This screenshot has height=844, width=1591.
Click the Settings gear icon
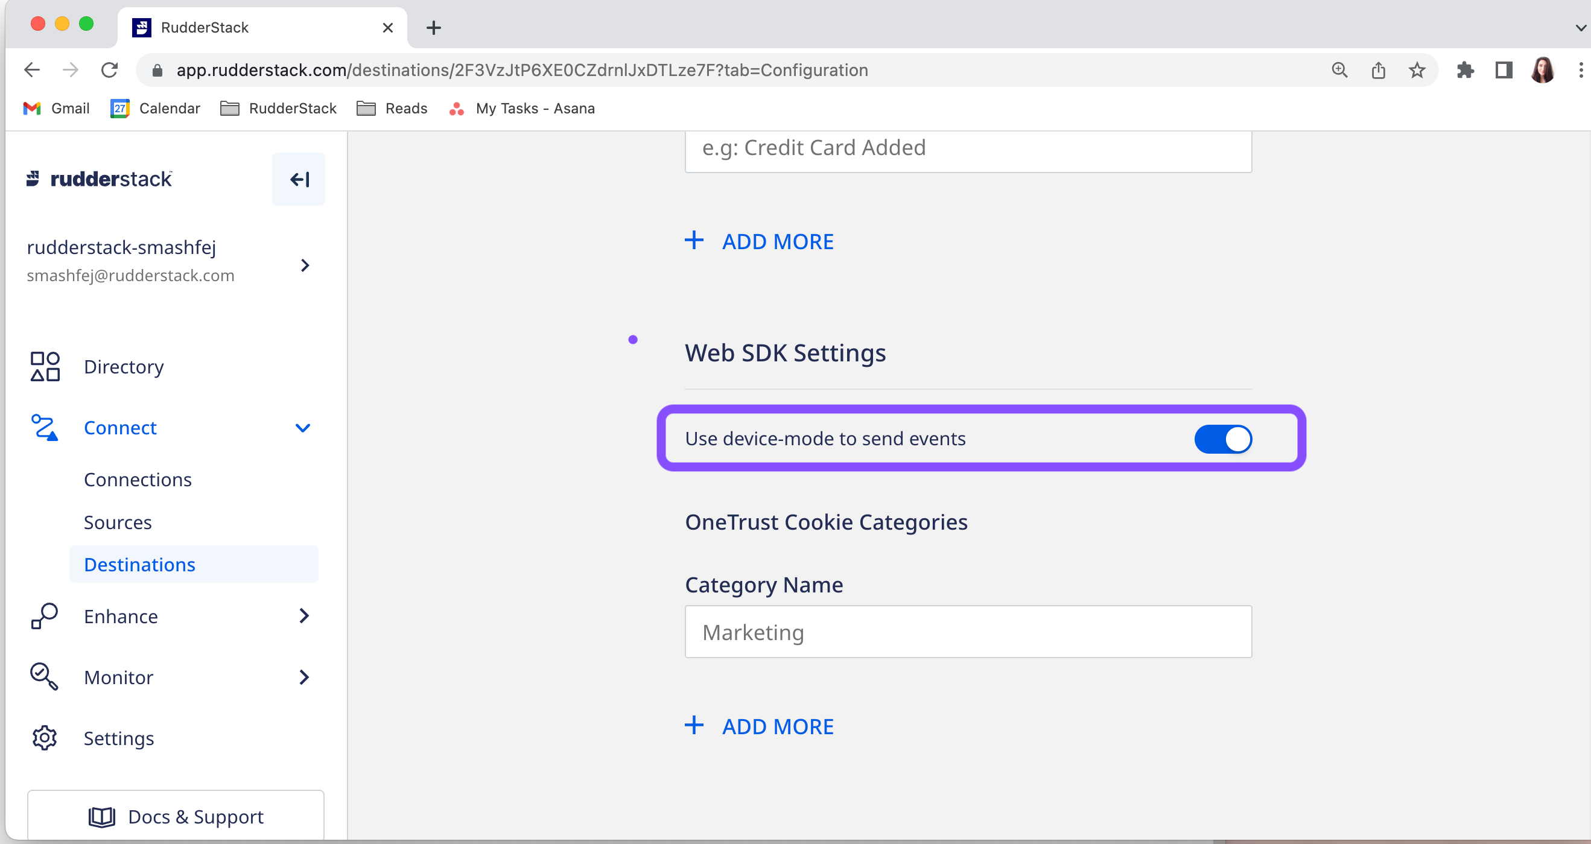45,738
